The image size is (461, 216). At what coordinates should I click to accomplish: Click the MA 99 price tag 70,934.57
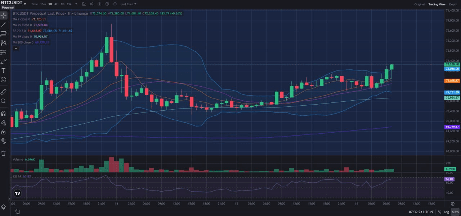[452, 97]
